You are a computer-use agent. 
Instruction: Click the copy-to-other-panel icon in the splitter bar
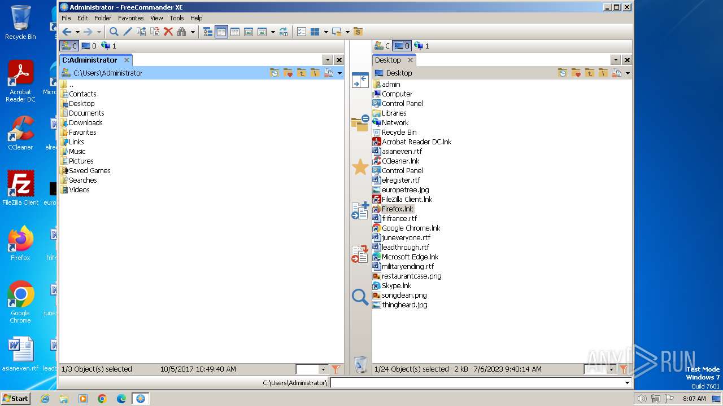coord(360,210)
